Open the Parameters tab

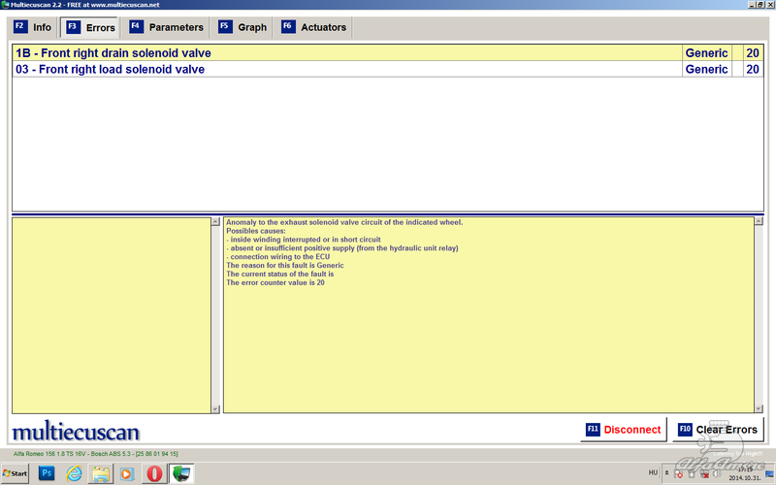(x=167, y=27)
